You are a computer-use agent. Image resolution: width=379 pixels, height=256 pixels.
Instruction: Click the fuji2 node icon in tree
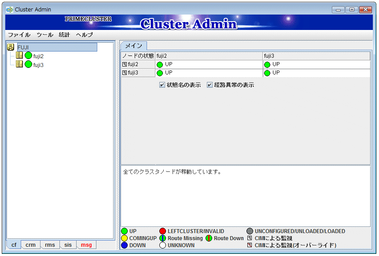point(19,56)
